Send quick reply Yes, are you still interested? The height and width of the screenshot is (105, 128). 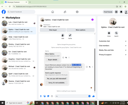tap(57, 79)
